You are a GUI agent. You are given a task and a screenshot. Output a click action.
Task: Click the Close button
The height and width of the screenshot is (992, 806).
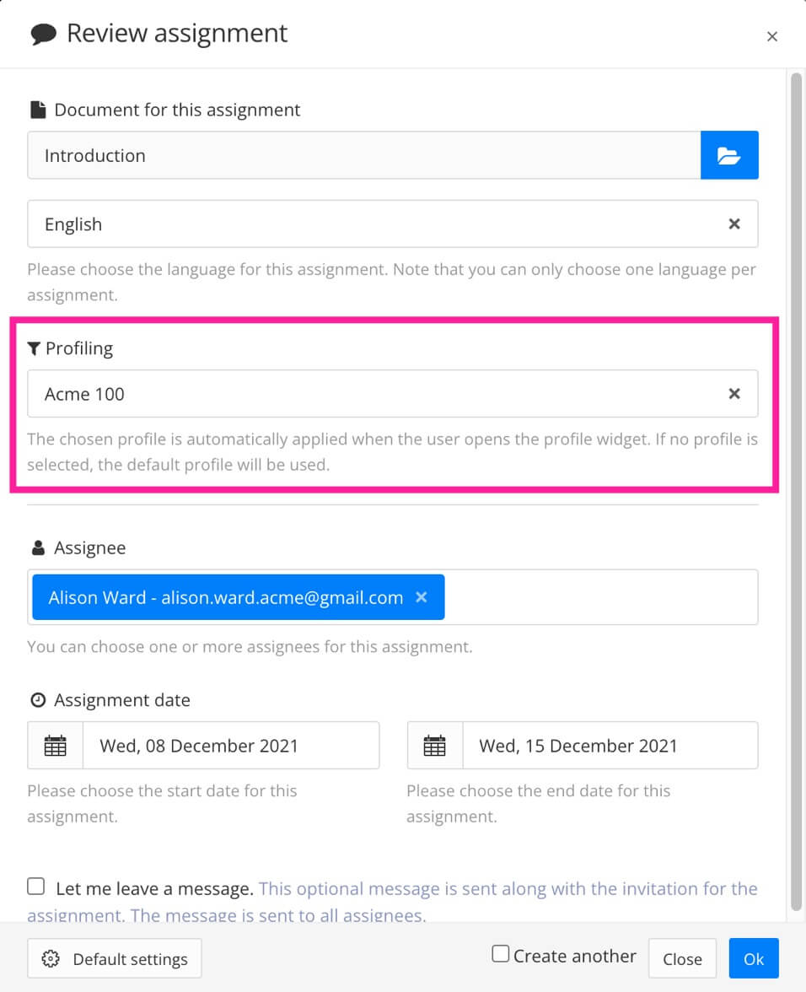[682, 958]
